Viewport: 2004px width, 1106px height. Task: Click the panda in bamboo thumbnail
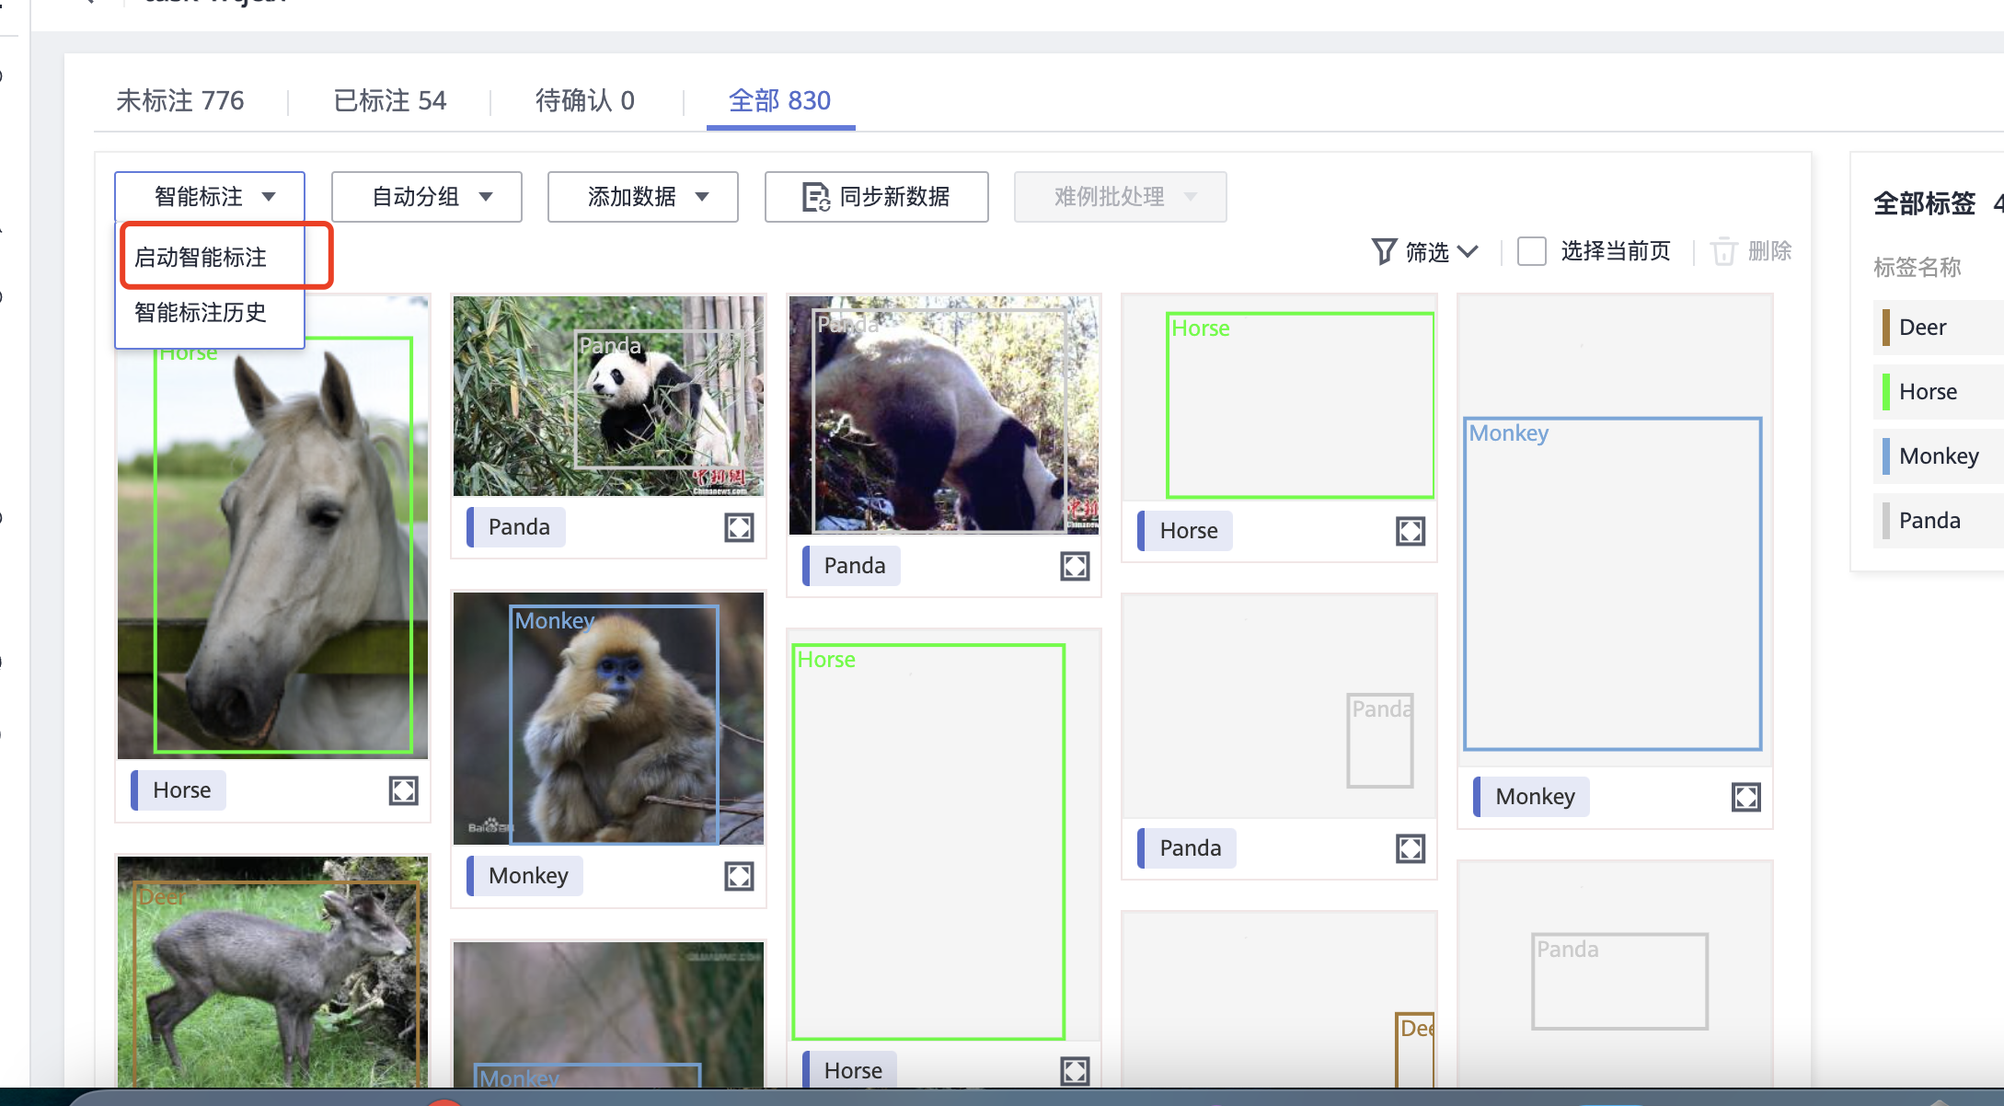pos(609,396)
